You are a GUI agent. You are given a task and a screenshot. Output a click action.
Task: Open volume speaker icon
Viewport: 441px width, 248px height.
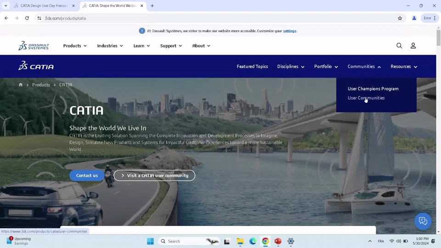(399, 241)
